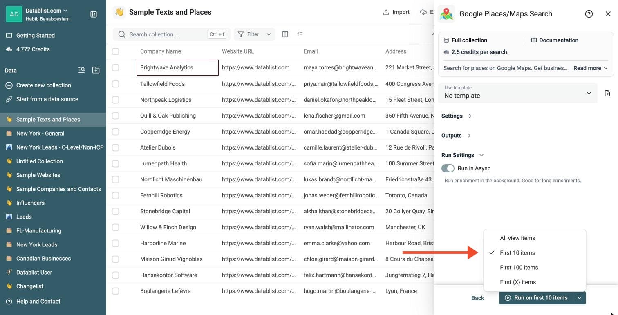Click the Search collection input field
The width and height of the screenshot is (618, 315).
coord(166,34)
